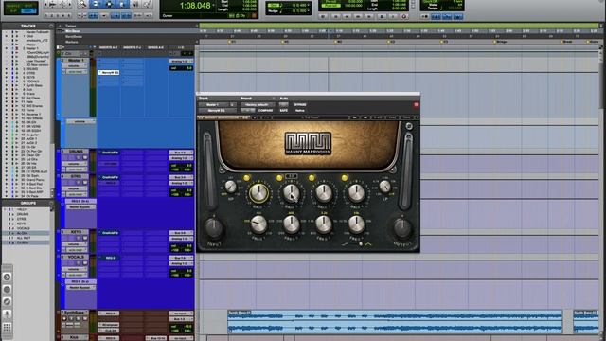Toggle the HP band yellow LED

click(246, 178)
